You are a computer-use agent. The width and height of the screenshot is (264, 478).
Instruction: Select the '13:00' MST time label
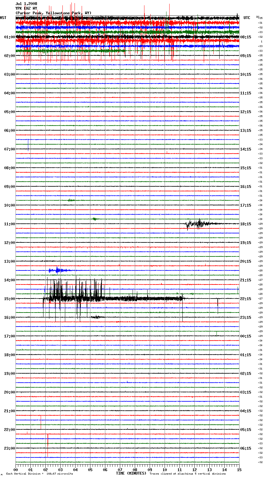click(x=9, y=261)
